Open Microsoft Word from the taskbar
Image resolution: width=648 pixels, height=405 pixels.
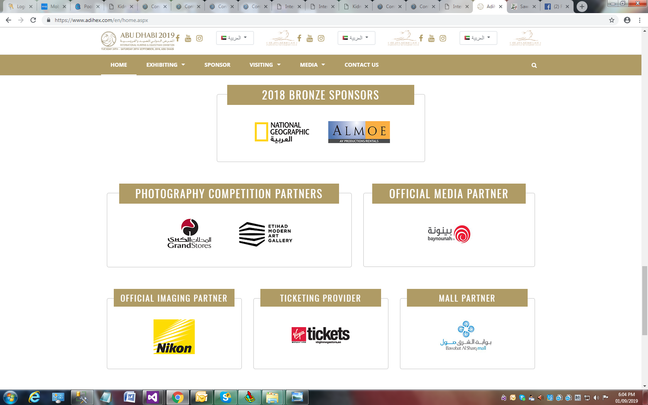[130, 397]
